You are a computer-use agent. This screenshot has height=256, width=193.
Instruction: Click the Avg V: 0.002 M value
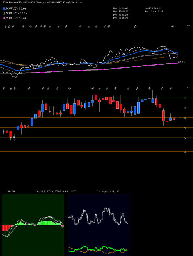pos(153,9)
